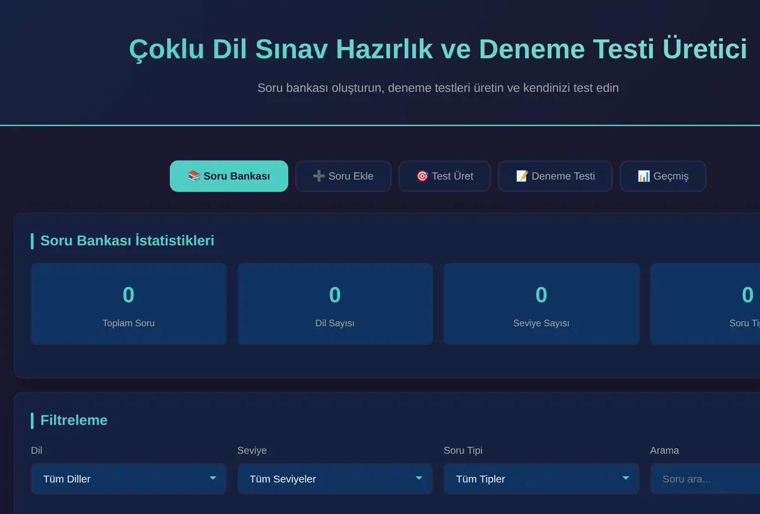Open the Deneme Testi tab

tap(555, 176)
